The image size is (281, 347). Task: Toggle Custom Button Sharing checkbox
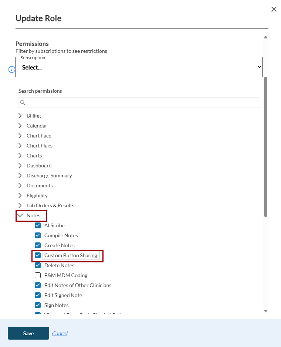(x=38, y=255)
